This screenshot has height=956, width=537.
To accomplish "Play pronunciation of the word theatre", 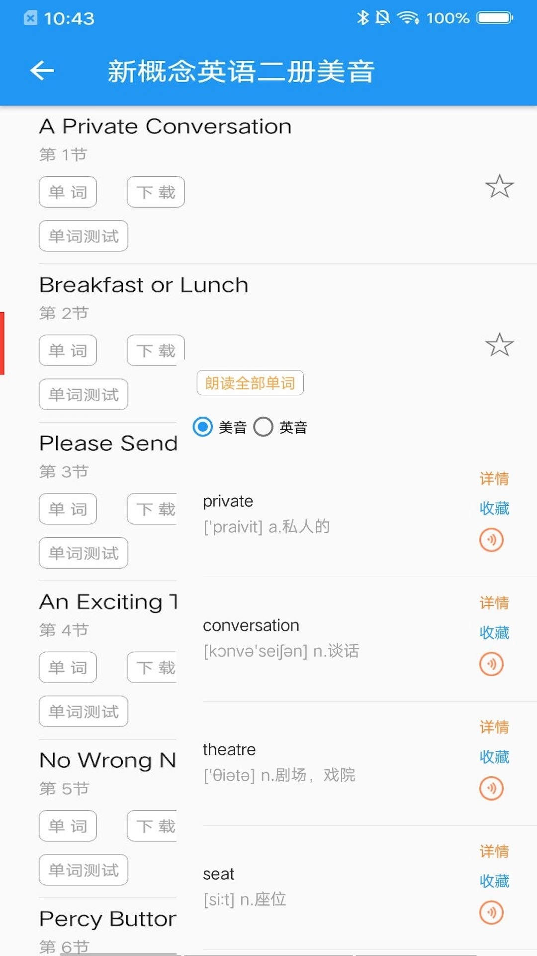I will click(x=491, y=788).
